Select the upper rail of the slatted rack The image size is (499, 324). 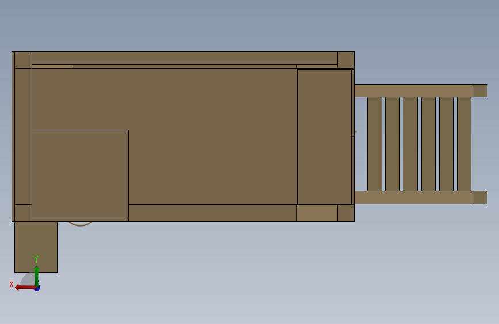pyautogui.click(x=413, y=91)
